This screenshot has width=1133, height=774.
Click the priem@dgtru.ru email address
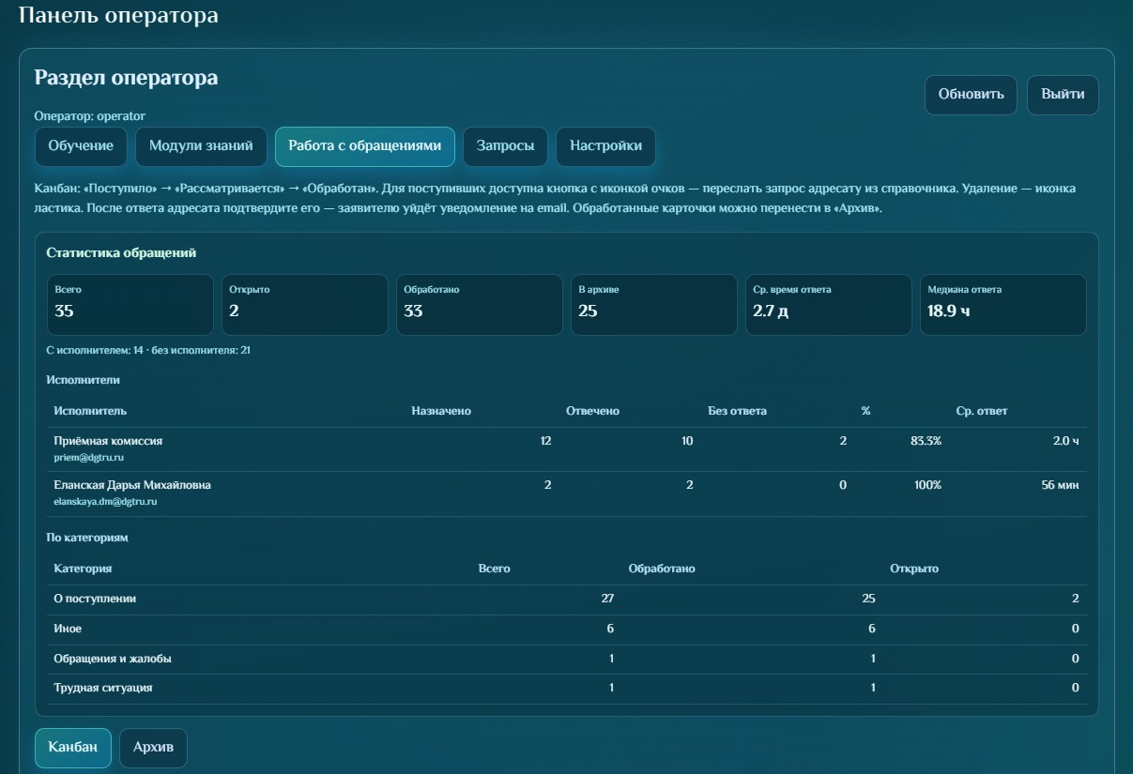(89, 458)
